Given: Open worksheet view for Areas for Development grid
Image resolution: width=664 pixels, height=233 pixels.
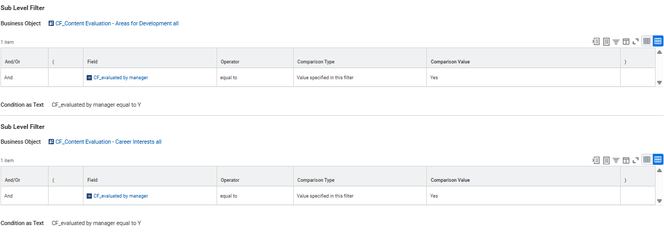Looking at the screenshot, I should coord(606,42).
